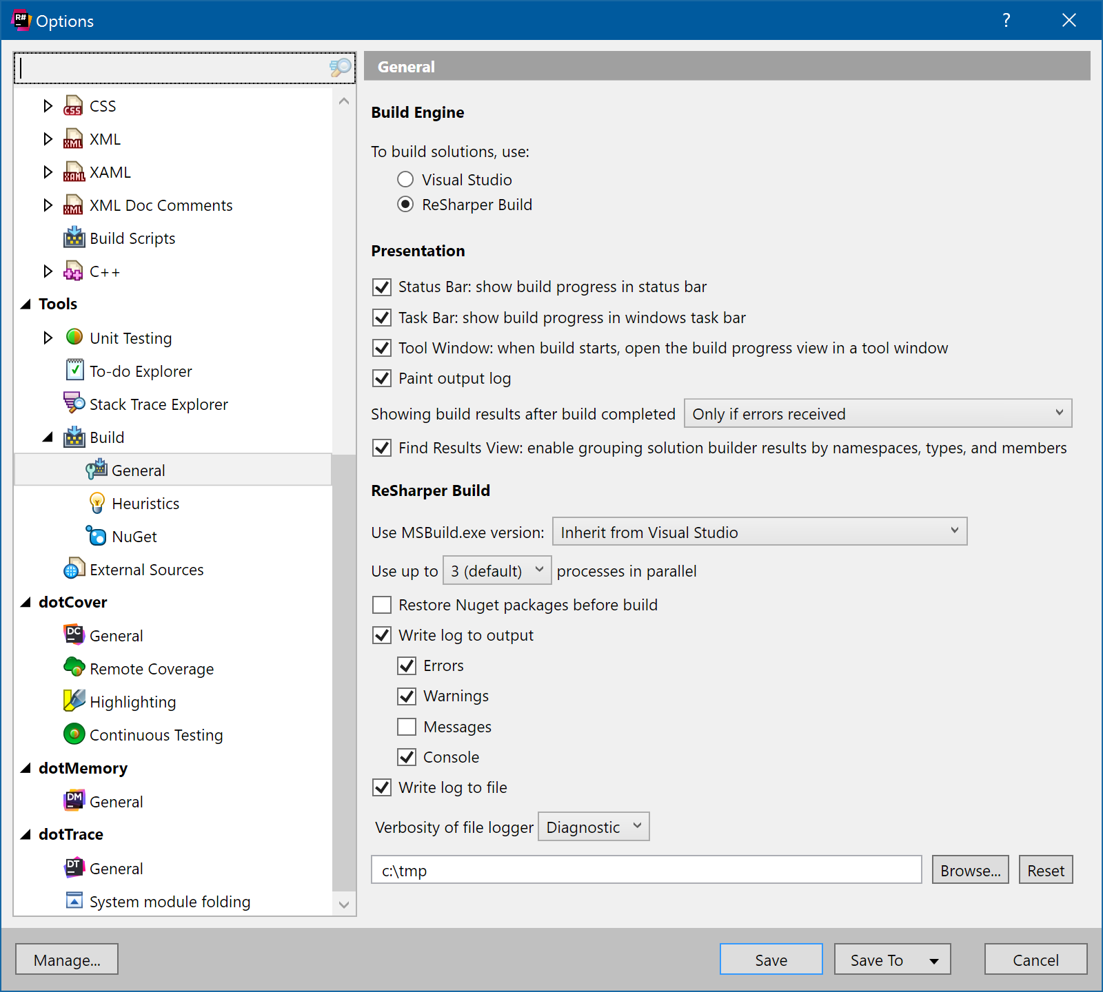This screenshot has height=992, width=1103.
Task: Collapse the dotCover section
Action: (x=26, y=602)
